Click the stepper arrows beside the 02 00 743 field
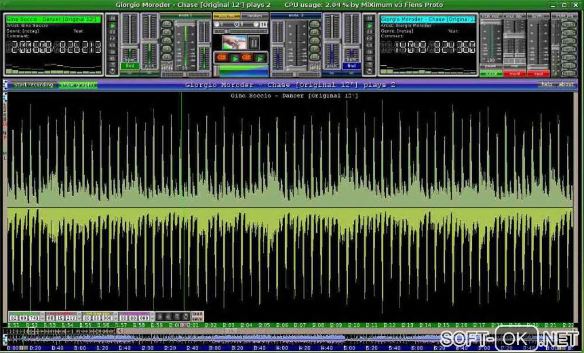584x353 pixels. (42, 316)
